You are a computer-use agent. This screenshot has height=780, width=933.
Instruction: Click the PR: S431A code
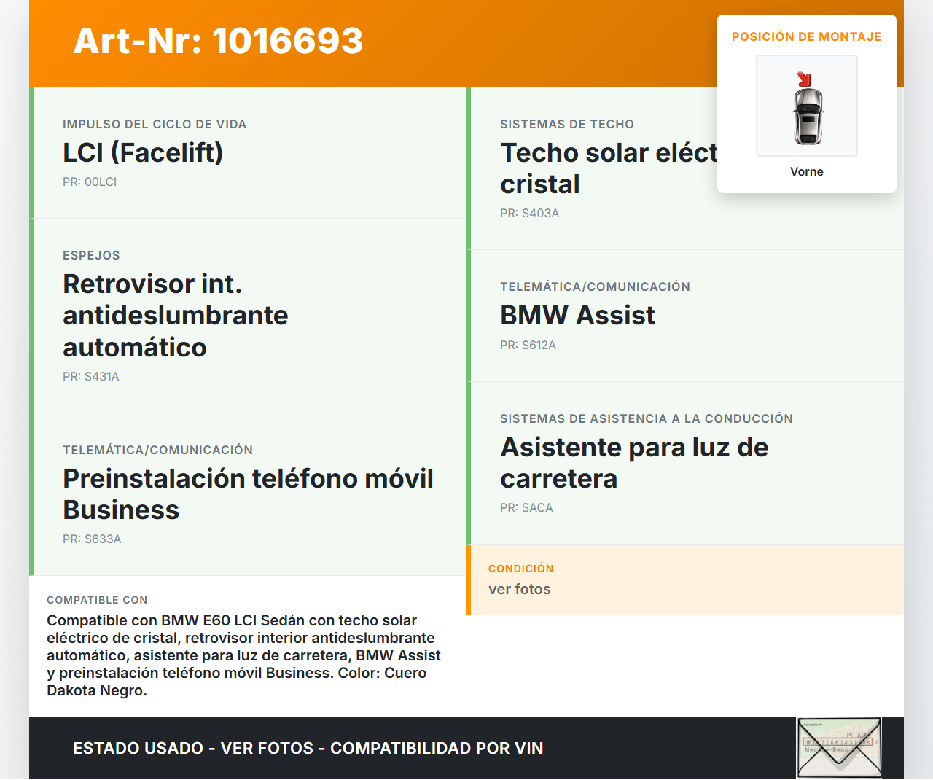(x=91, y=376)
